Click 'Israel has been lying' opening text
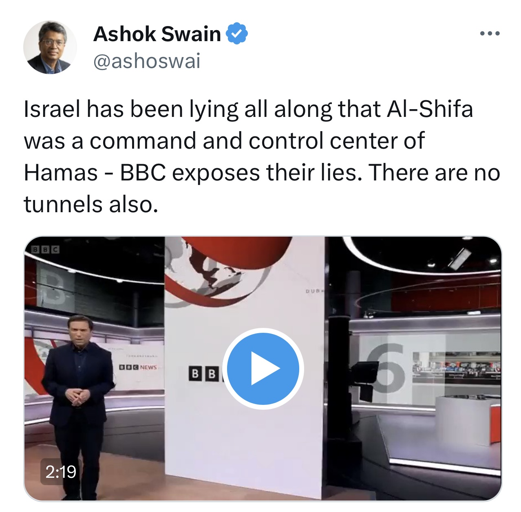The width and height of the screenshot is (521, 512). pyautogui.click(x=132, y=110)
